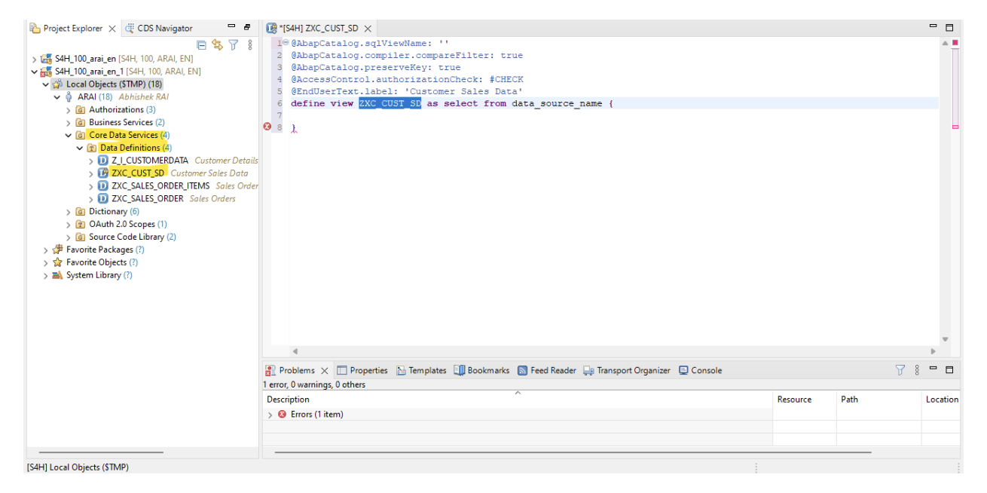The image size is (987, 493).
Task: Click the error marker beside line 8
Action: point(267,127)
